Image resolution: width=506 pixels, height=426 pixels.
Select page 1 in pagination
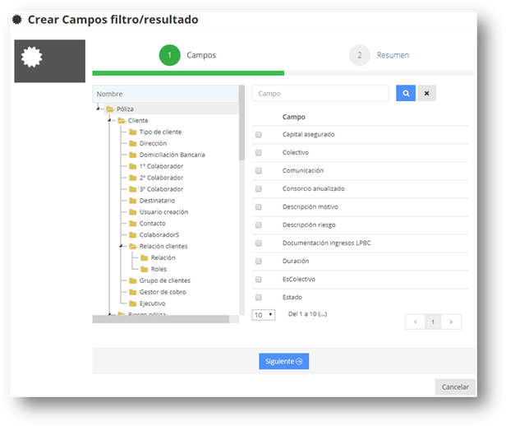[x=433, y=322]
